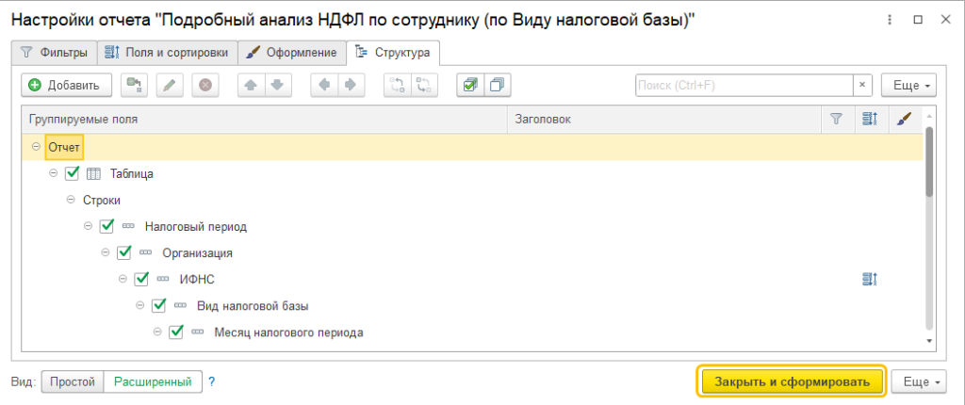Uncheck the Таблица checkbox
Image resolution: width=965 pixels, height=405 pixels.
point(72,173)
